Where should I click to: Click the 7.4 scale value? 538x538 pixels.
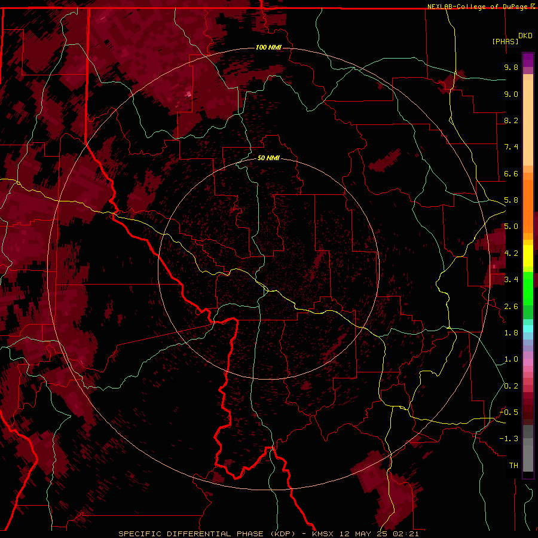pos(511,147)
